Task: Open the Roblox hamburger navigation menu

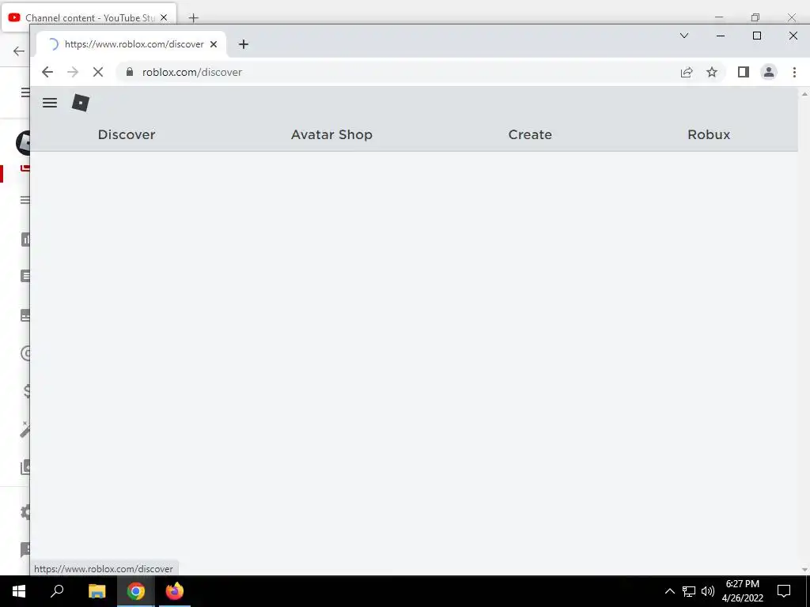Action: [x=50, y=103]
